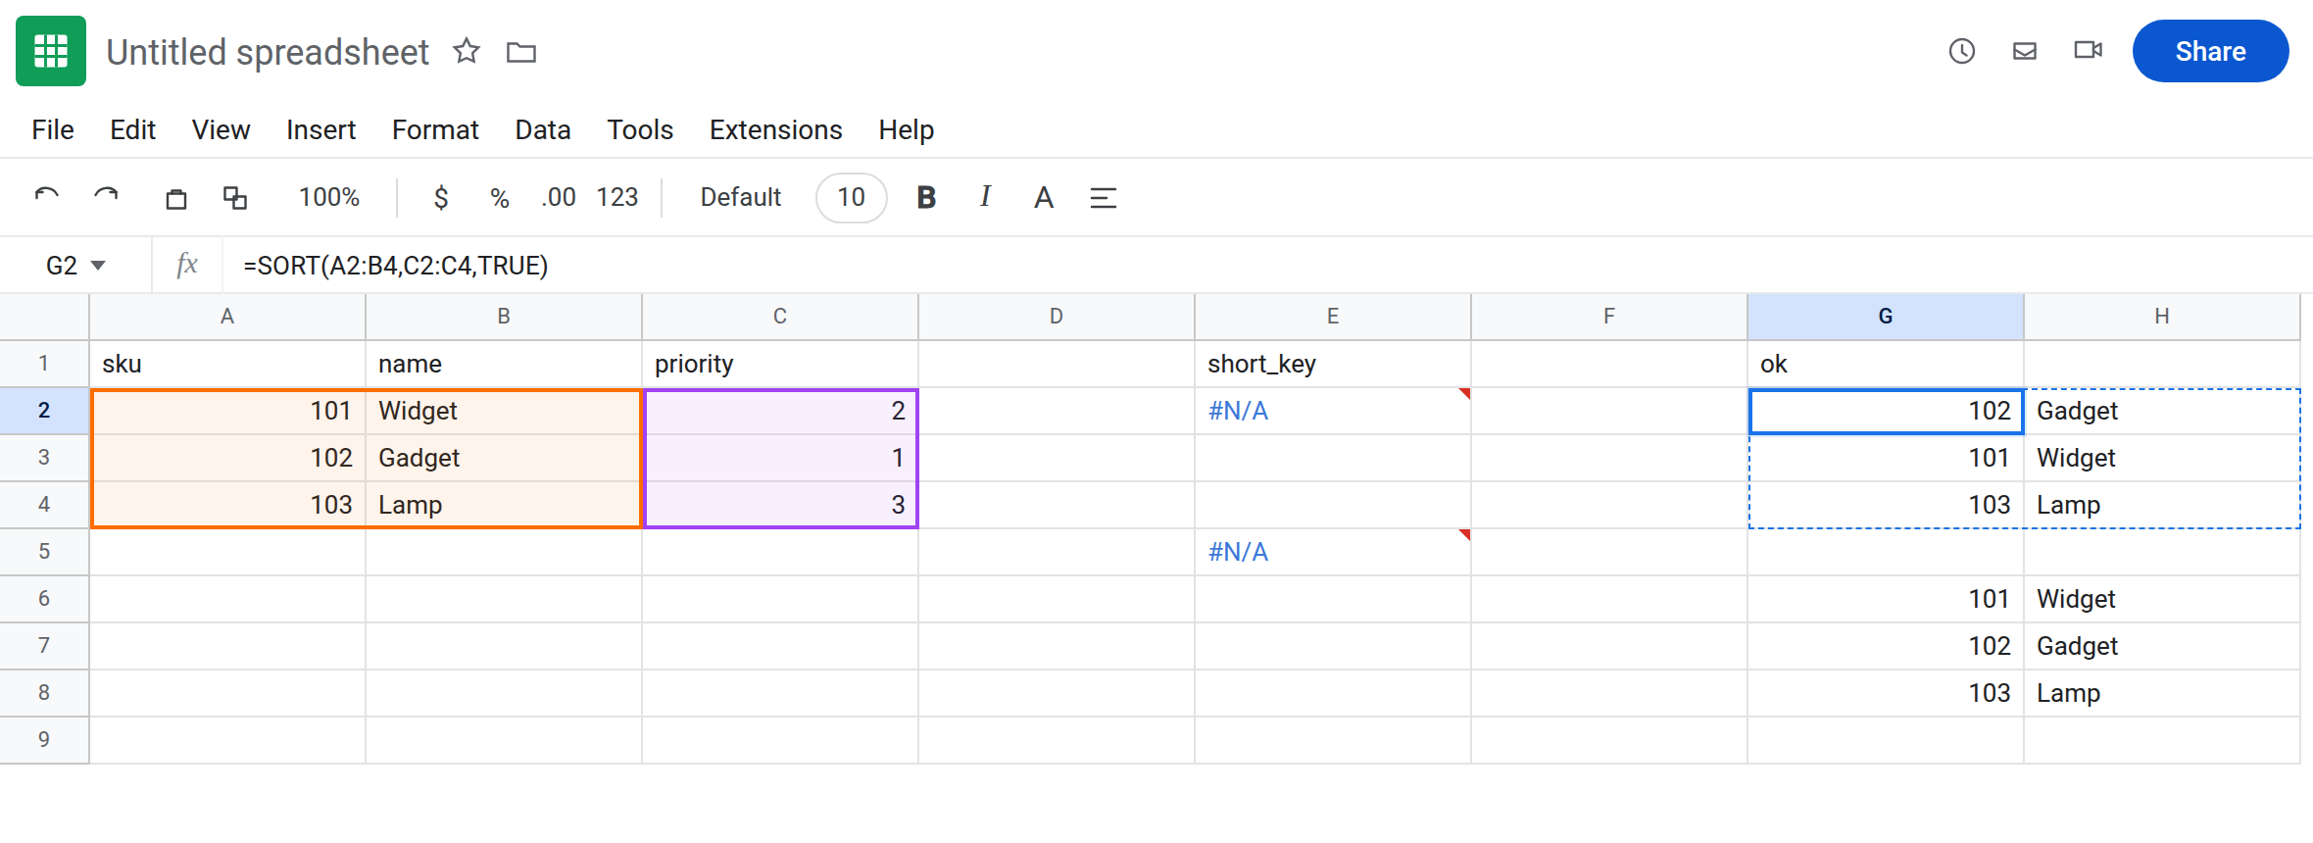The height and width of the screenshot is (843, 2313).
Task: Undo the last action
Action: click(47, 197)
